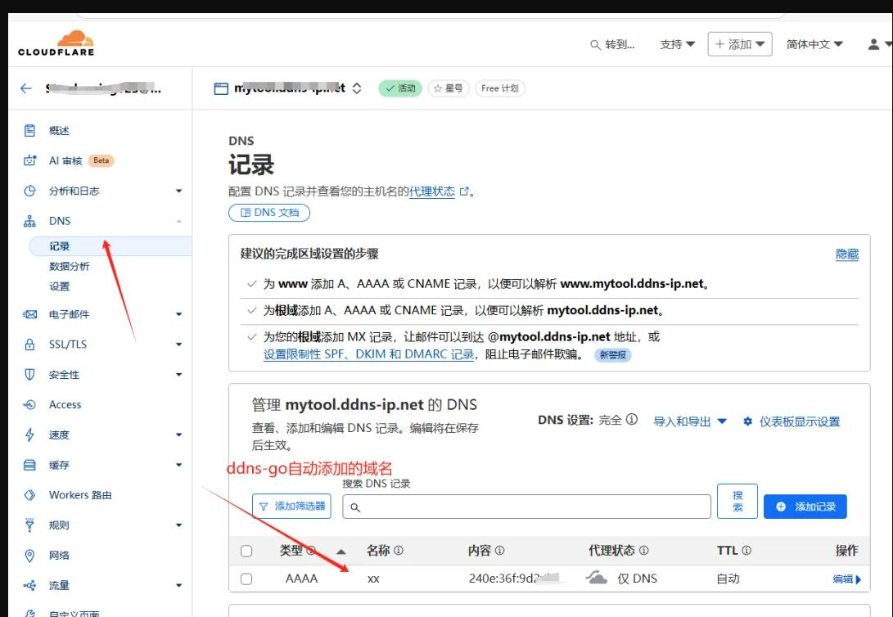Toggle the 星号 star on the domain
The height and width of the screenshot is (617, 893).
click(449, 88)
